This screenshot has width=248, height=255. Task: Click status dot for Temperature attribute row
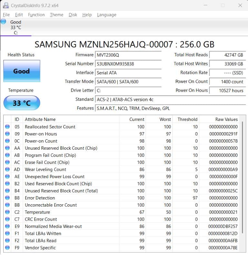pos(7,212)
